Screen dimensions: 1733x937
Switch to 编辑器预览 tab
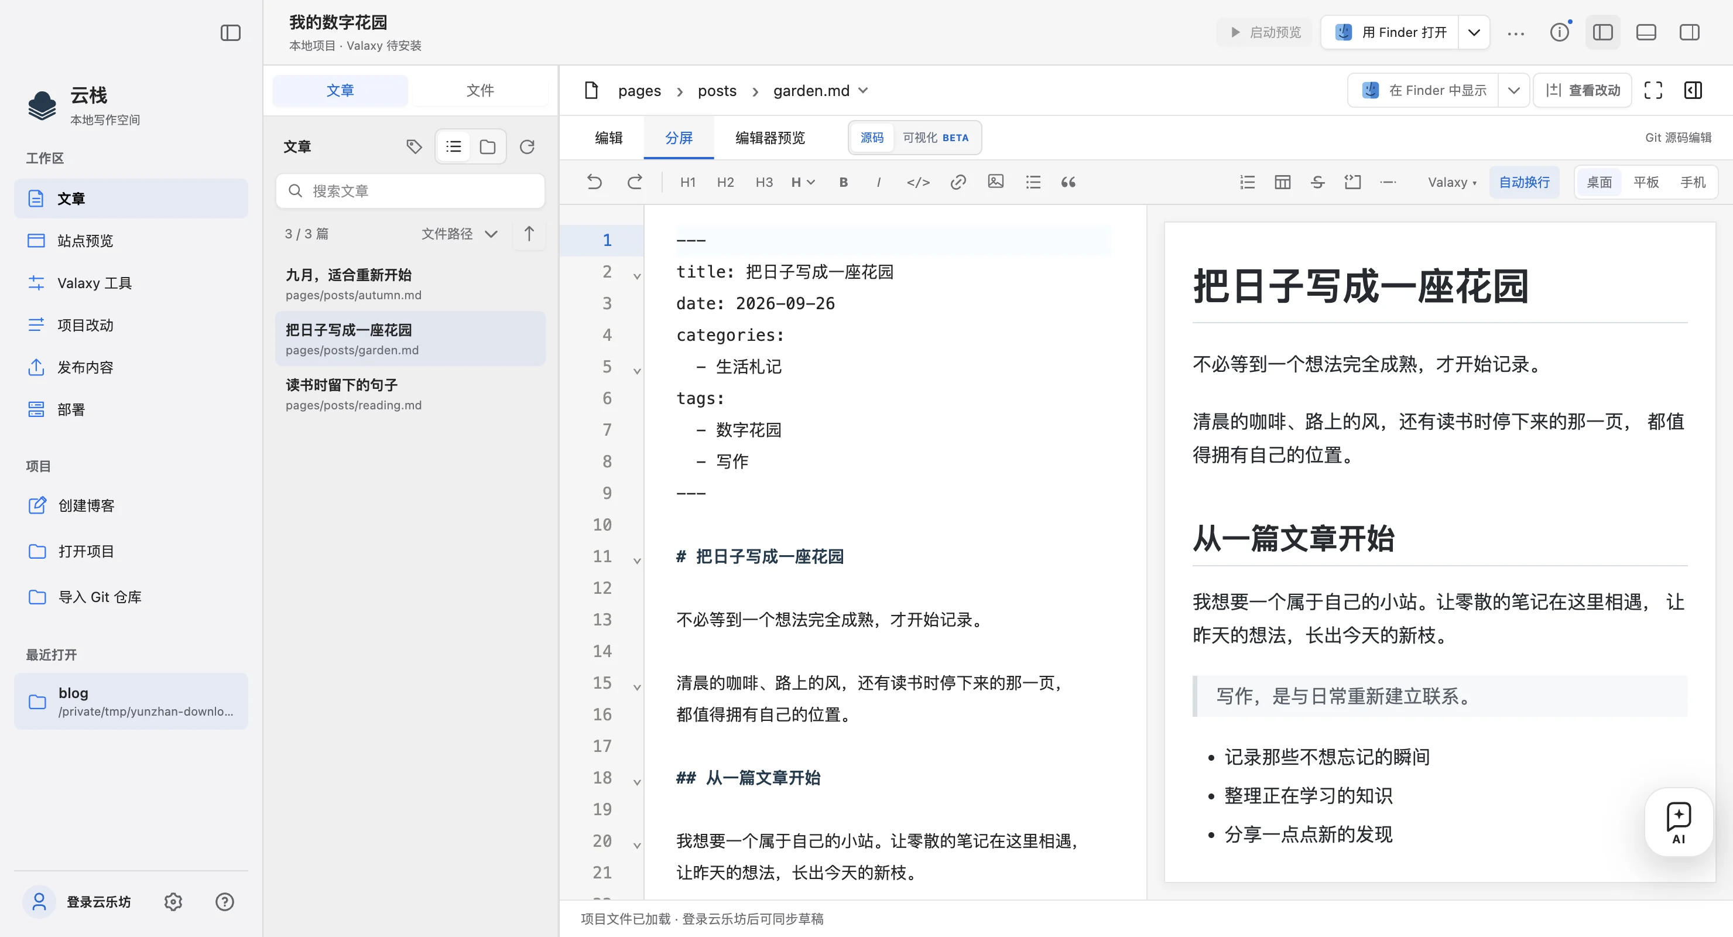coord(770,137)
